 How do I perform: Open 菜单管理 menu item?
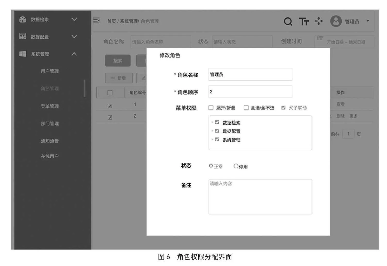click(50, 106)
